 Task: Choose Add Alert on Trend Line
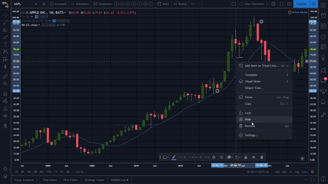[264, 66]
